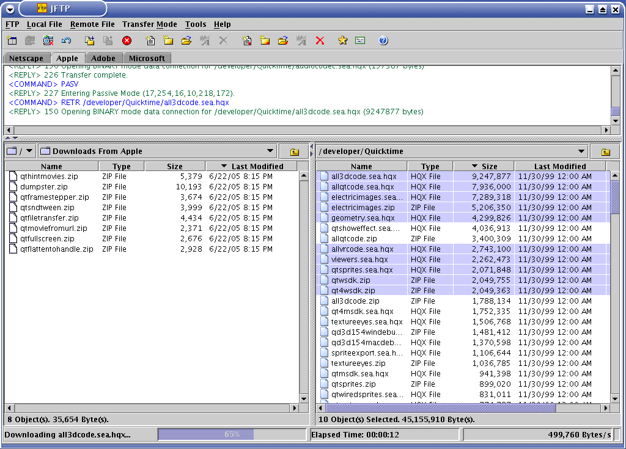Click the open local folder icon
Image resolution: width=626 pixels, height=449 pixels.
coord(186,40)
